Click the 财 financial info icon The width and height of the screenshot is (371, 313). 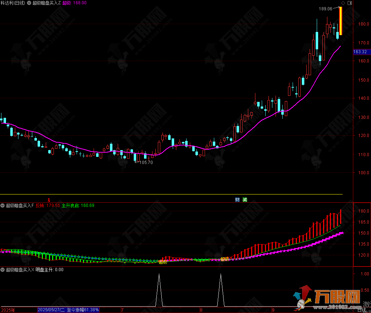[x=237, y=199]
